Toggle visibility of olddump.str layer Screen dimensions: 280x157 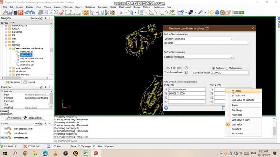point(6,138)
